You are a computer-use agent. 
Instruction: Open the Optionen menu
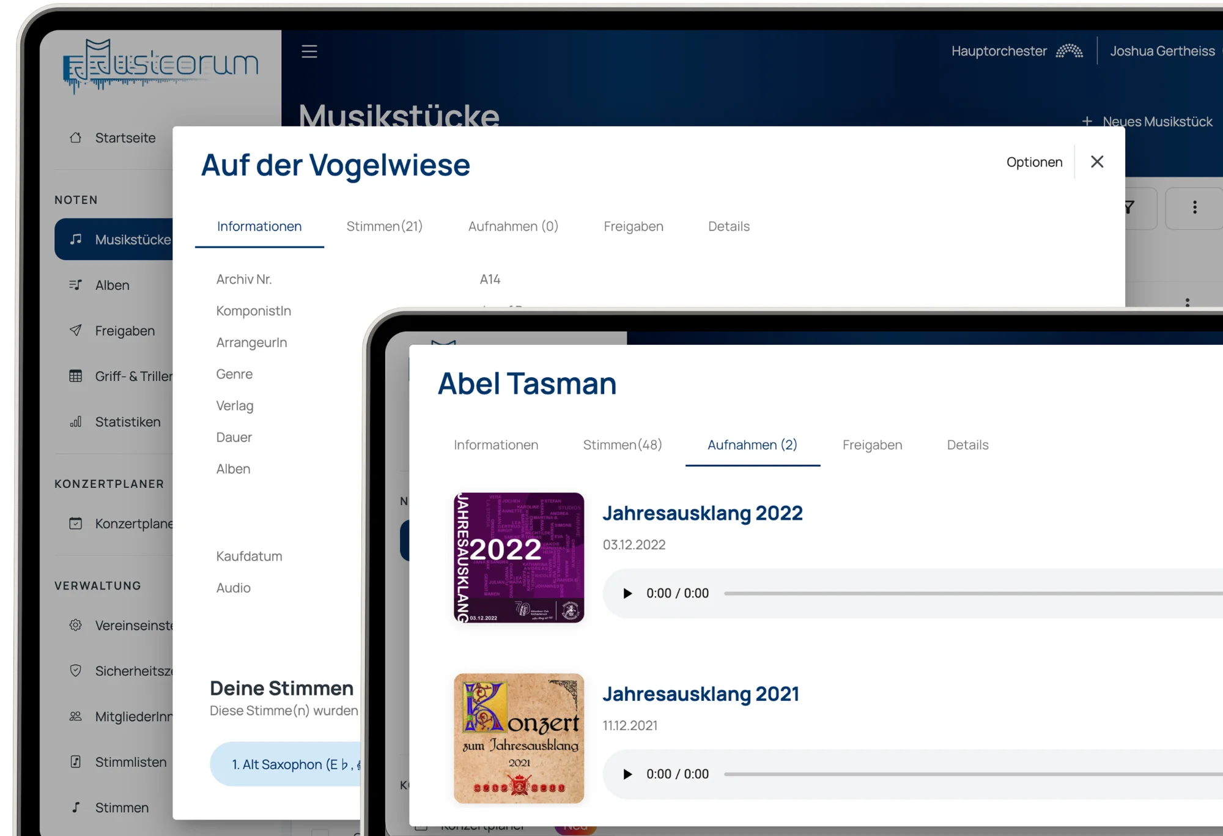pyautogui.click(x=1034, y=162)
